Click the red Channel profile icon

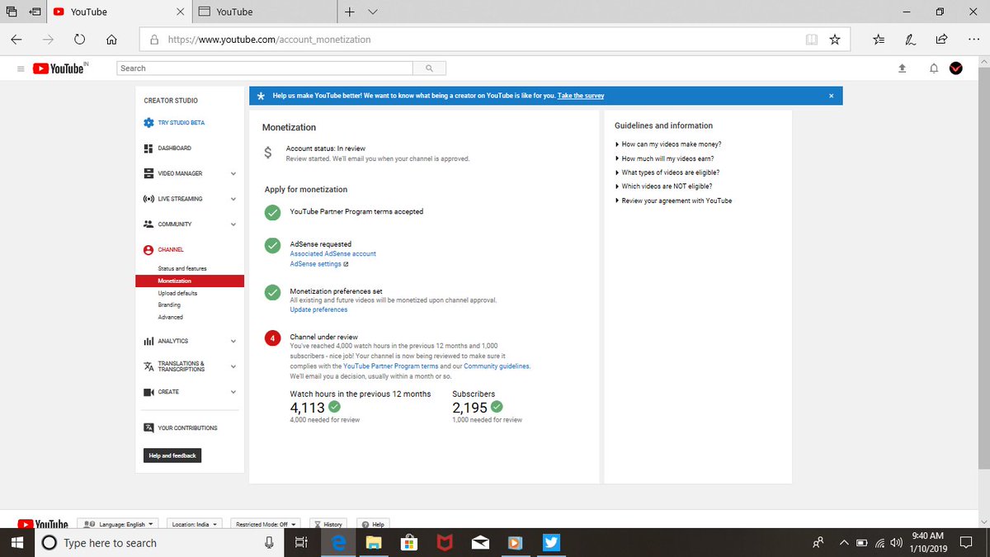coord(148,249)
